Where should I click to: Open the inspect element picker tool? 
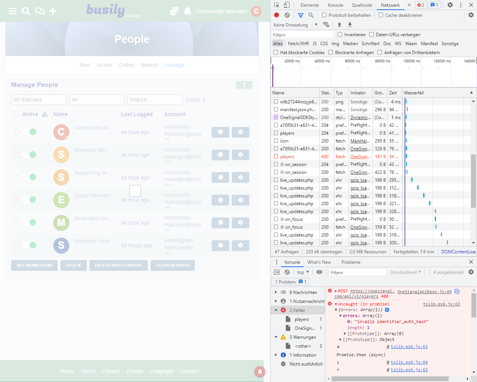(277, 5)
